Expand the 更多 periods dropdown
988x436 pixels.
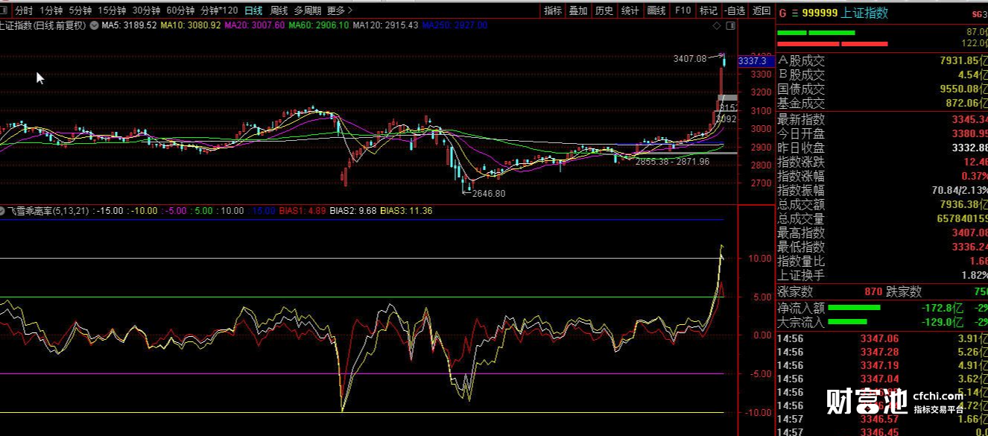[340, 10]
